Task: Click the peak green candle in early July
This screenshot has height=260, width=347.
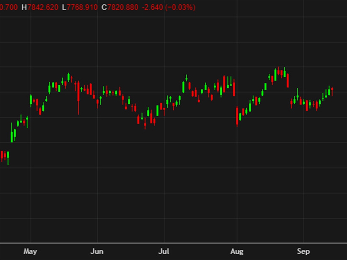Action: click(x=186, y=78)
